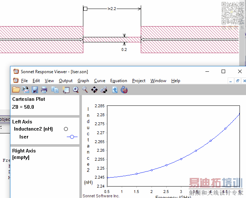Click the lser blue line marker swatch
246x198 pixels.
pos(72,137)
